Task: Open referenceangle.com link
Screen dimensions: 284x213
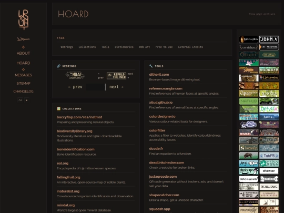Action: (x=166, y=88)
